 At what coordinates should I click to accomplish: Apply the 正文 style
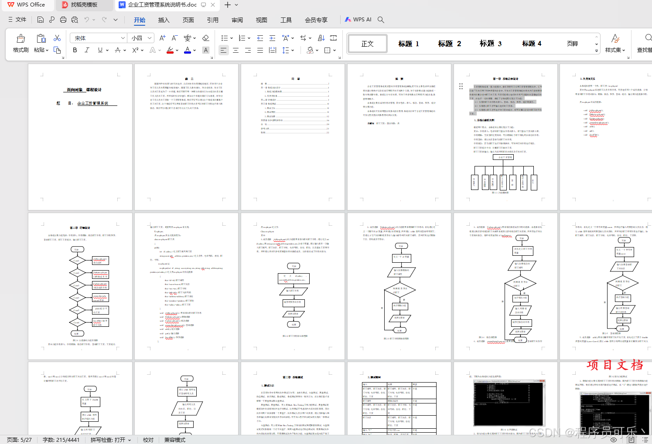point(367,44)
